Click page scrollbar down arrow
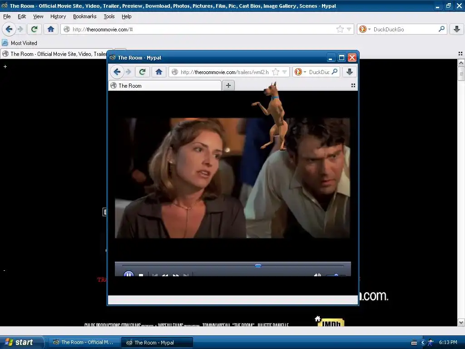 click(461, 322)
